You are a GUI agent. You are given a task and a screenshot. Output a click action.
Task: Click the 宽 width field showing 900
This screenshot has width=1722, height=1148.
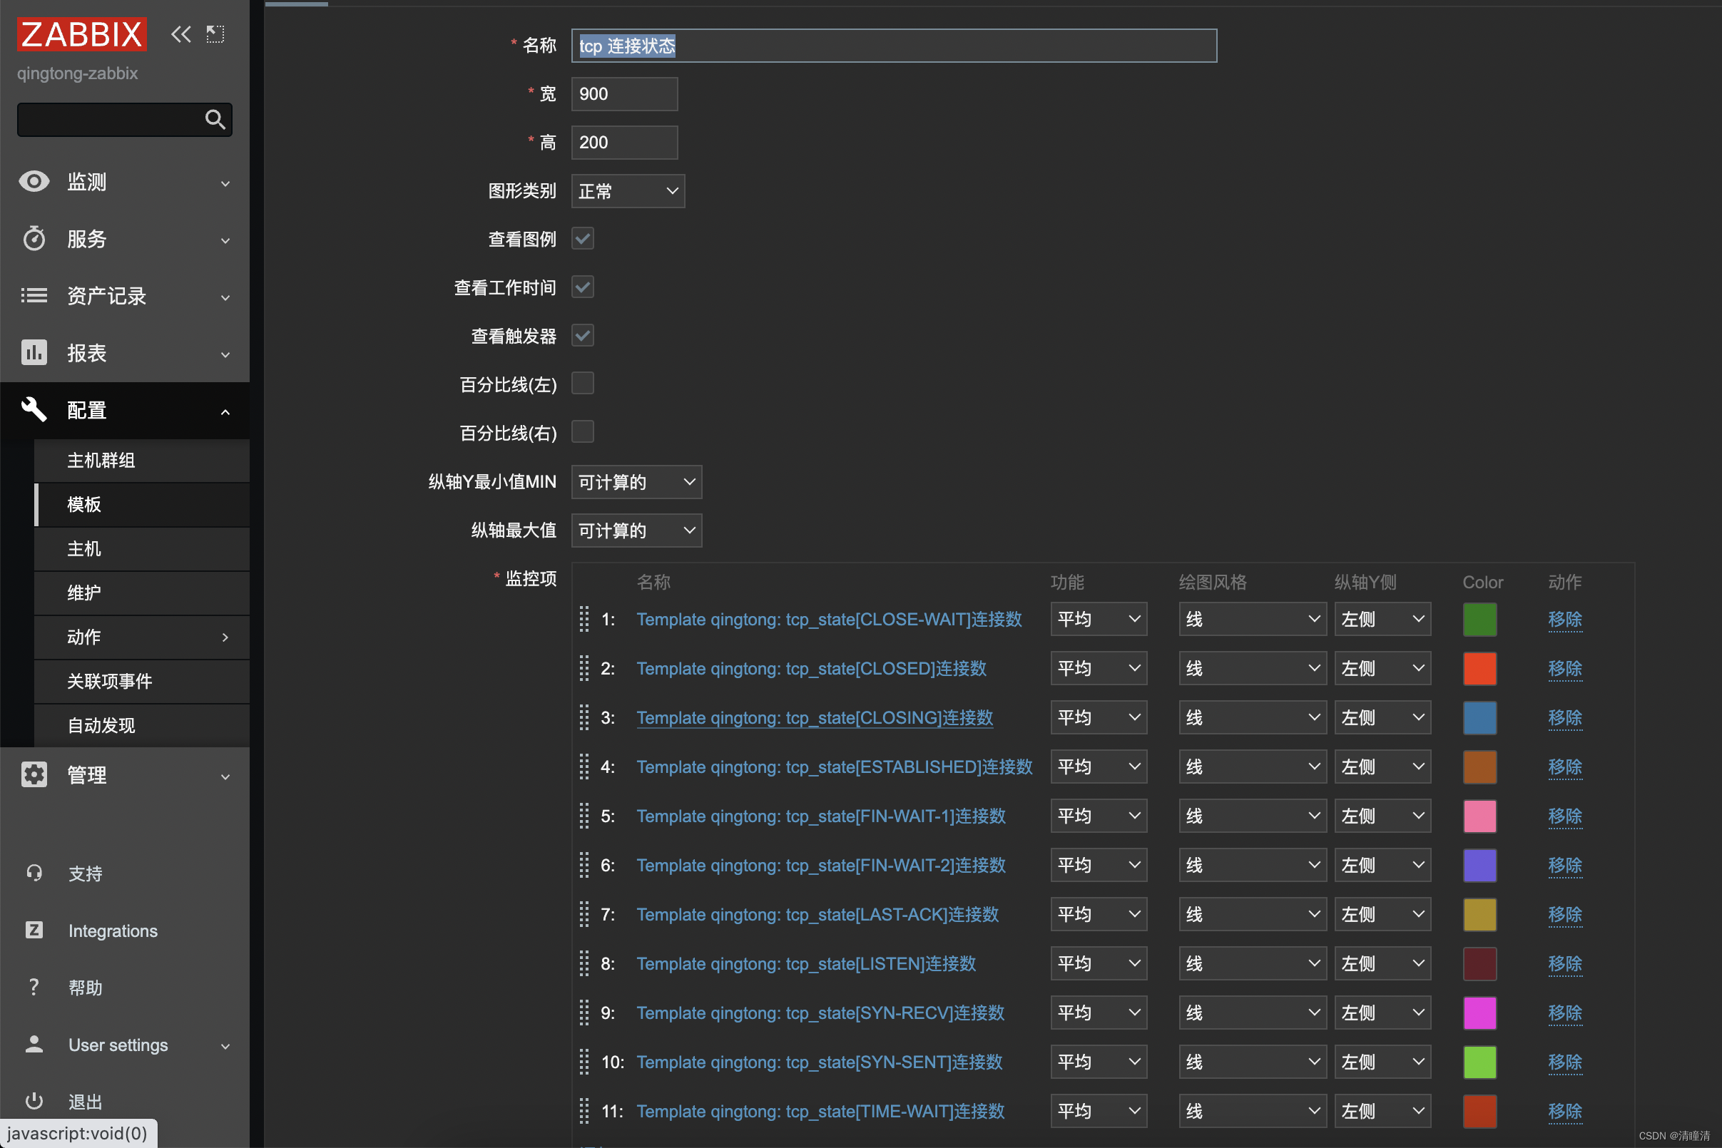click(625, 93)
